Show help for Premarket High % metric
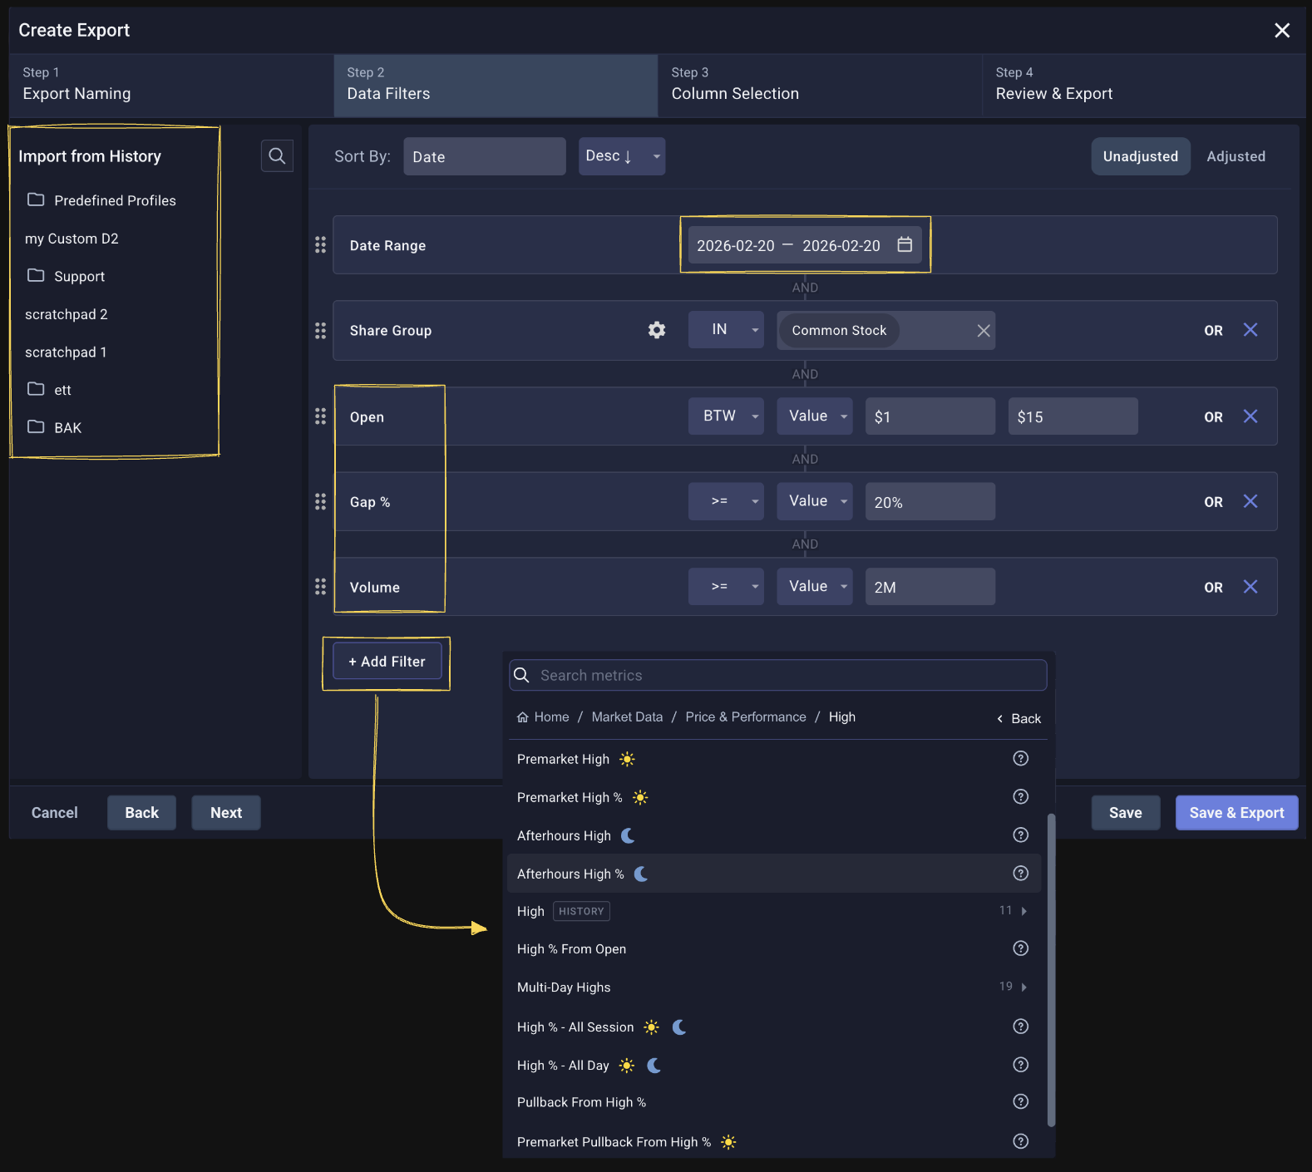Viewport: 1312px width, 1172px height. click(x=1021, y=796)
